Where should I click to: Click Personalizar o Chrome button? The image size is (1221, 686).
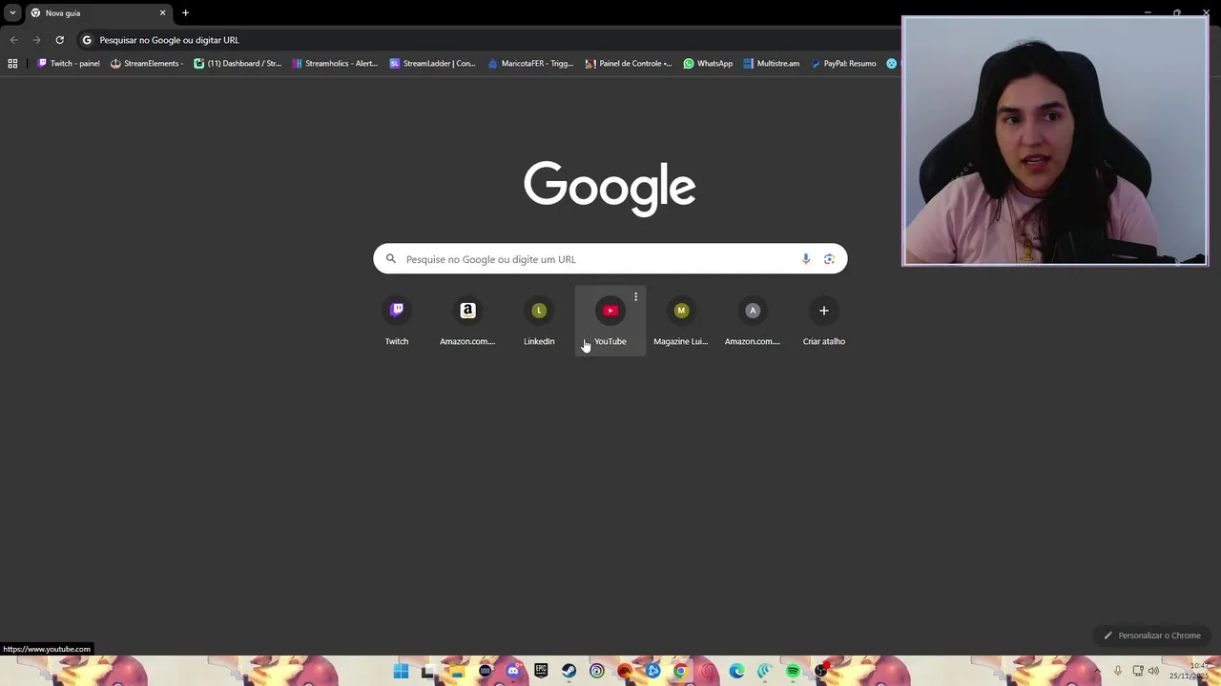pos(1152,636)
